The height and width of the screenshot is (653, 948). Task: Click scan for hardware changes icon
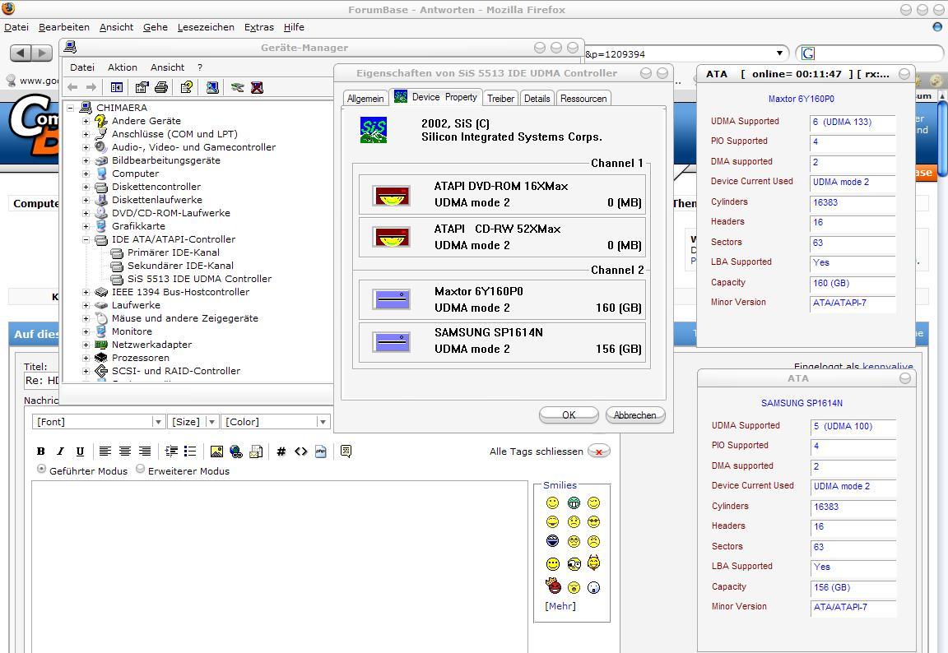pos(212,88)
